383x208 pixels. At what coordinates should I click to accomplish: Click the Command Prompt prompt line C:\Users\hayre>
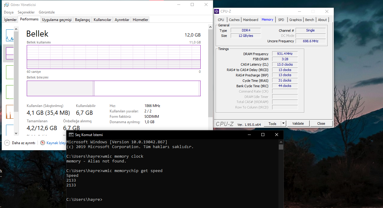pos(84,200)
